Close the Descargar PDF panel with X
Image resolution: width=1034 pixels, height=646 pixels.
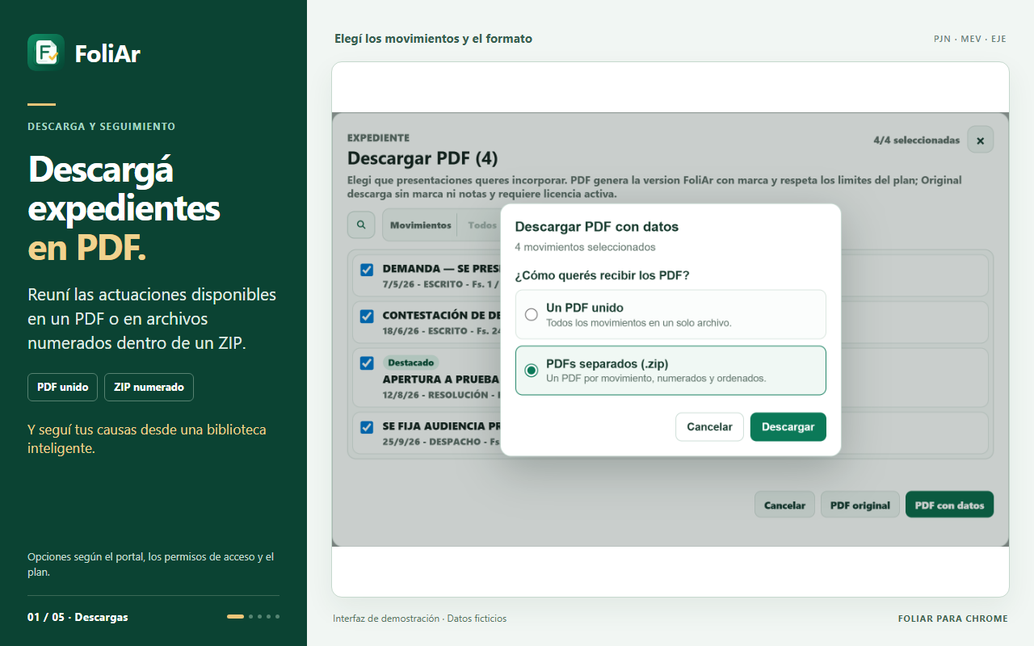(980, 140)
